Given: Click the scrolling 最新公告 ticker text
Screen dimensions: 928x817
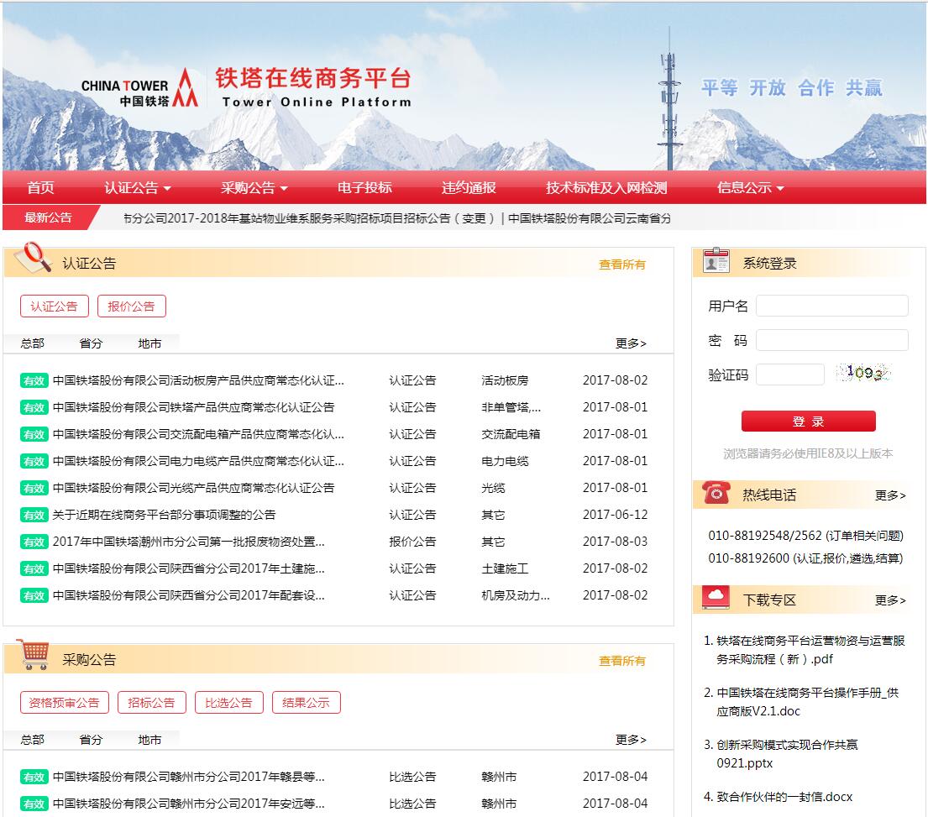Looking at the screenshot, I should pos(396,218).
